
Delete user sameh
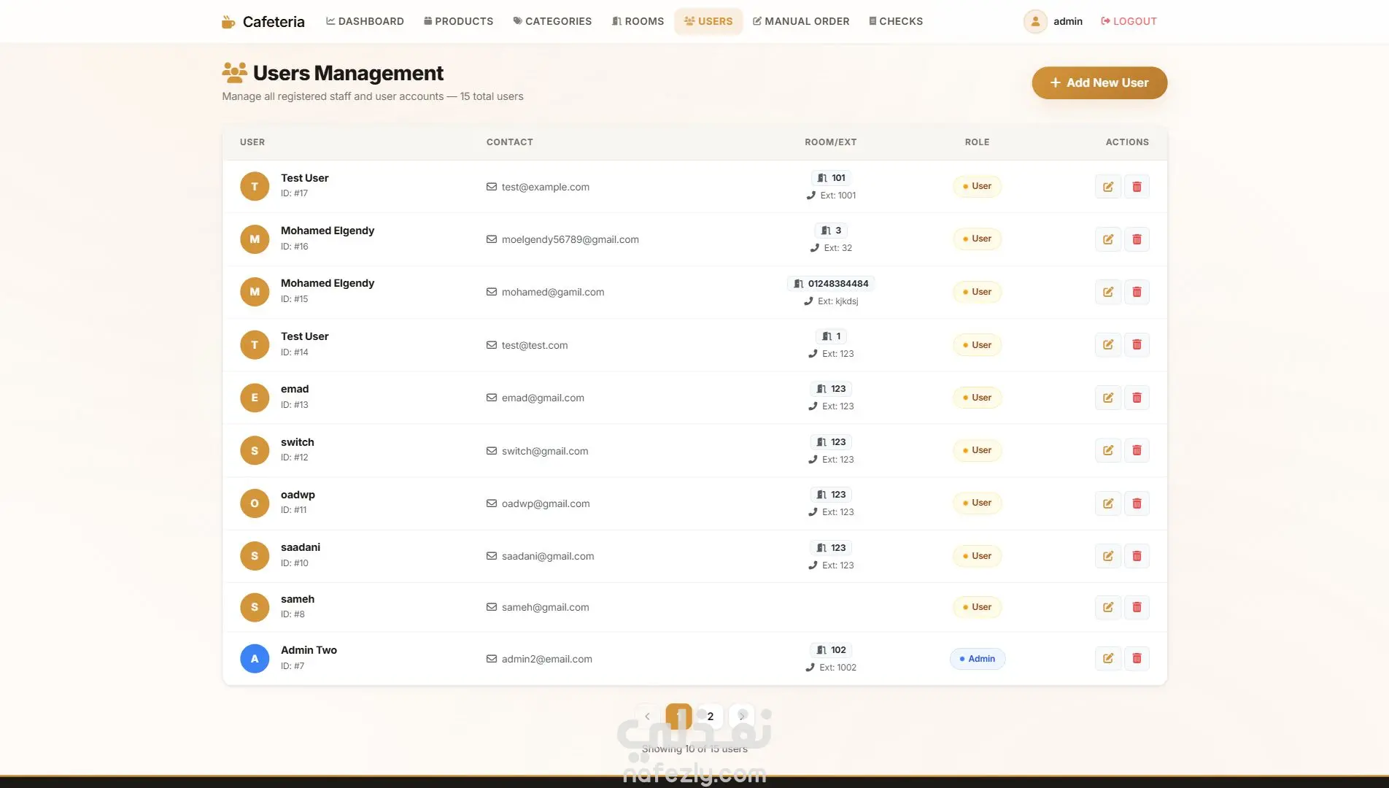pyautogui.click(x=1137, y=607)
